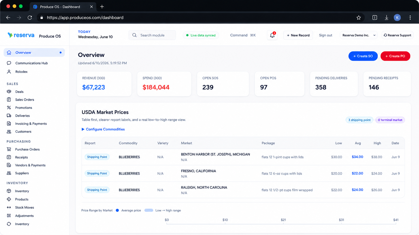Image resolution: width=419 pixels, height=235 pixels.
Task: Open Sales Orders in sidebar
Action: click(25, 100)
